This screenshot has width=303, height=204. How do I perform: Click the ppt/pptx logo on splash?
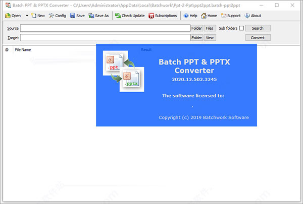124,71
